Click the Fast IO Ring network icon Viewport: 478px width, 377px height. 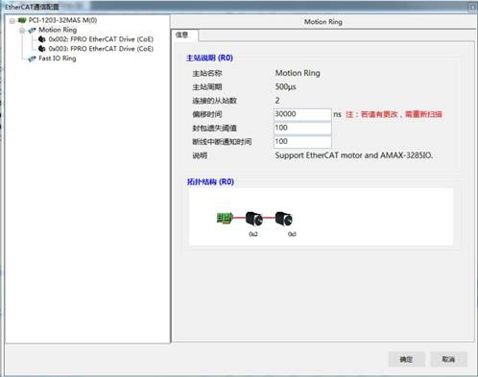[x=32, y=59]
